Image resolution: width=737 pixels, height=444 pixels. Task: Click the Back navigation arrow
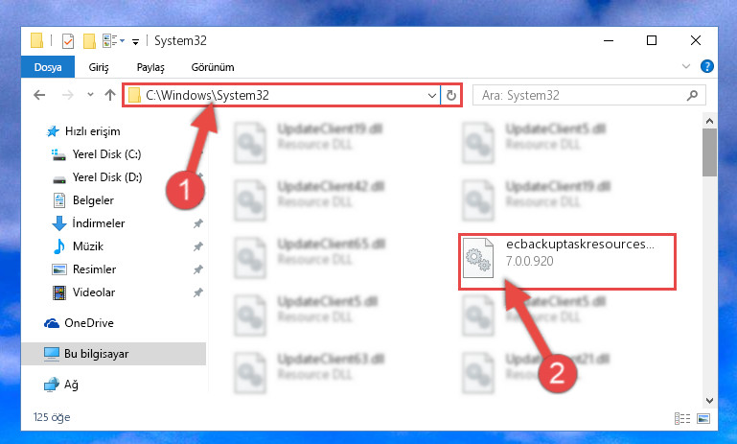(x=39, y=96)
